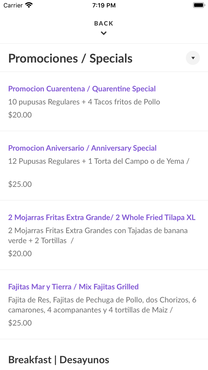The height and width of the screenshot is (370, 208).
Task: Open Promocion Aniversario / Anniversary Special
Action: point(82,148)
